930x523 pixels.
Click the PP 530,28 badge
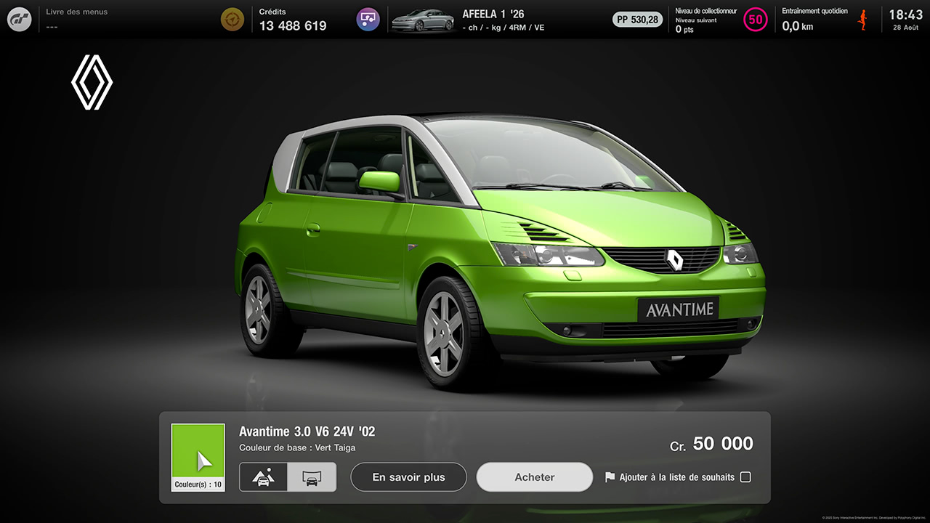(x=638, y=20)
